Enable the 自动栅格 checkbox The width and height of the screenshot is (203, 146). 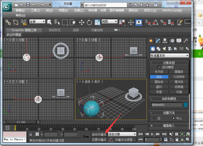159,67
